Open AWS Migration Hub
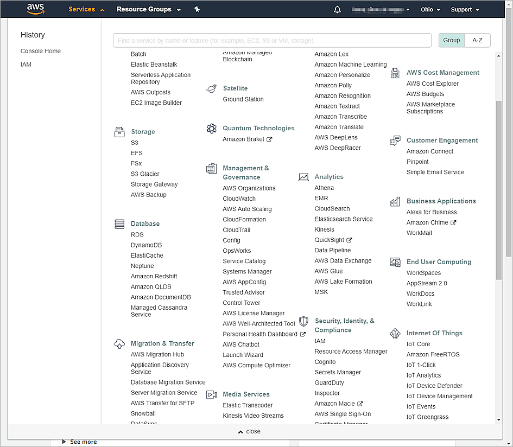 (157, 354)
